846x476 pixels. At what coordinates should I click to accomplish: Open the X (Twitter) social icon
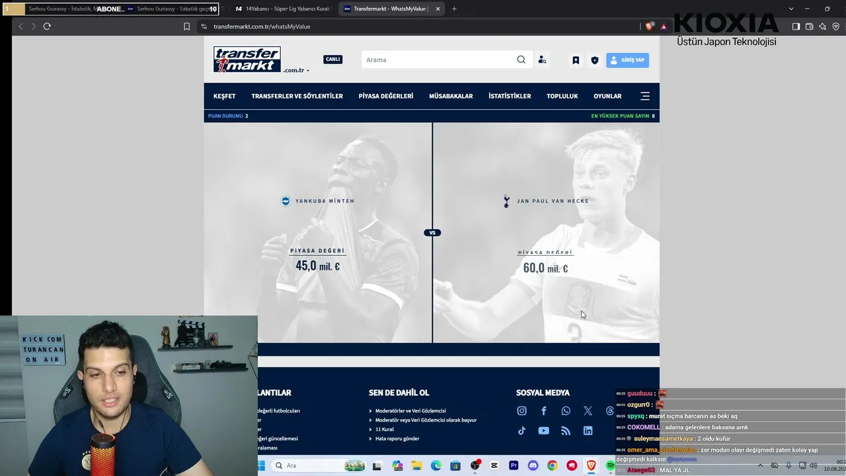pyautogui.click(x=588, y=411)
